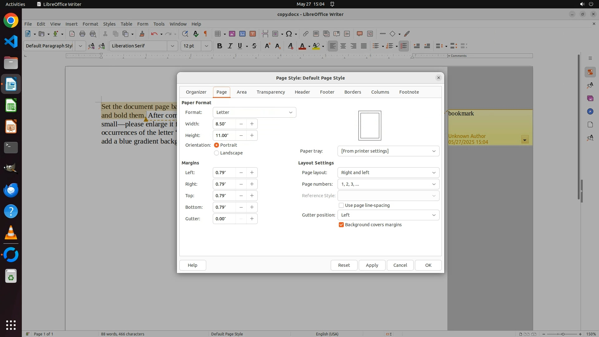Click the Insert Special Character omega icon
Viewport: 599px width, 337px height.
[x=289, y=34]
